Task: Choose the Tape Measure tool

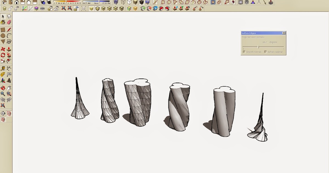Action: coord(3,69)
